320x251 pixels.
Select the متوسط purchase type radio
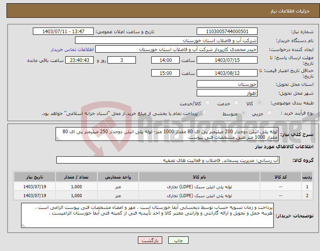click(243, 113)
